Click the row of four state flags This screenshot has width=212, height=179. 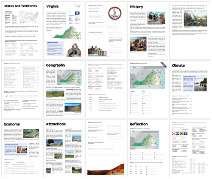pyautogui.click(x=180, y=134)
